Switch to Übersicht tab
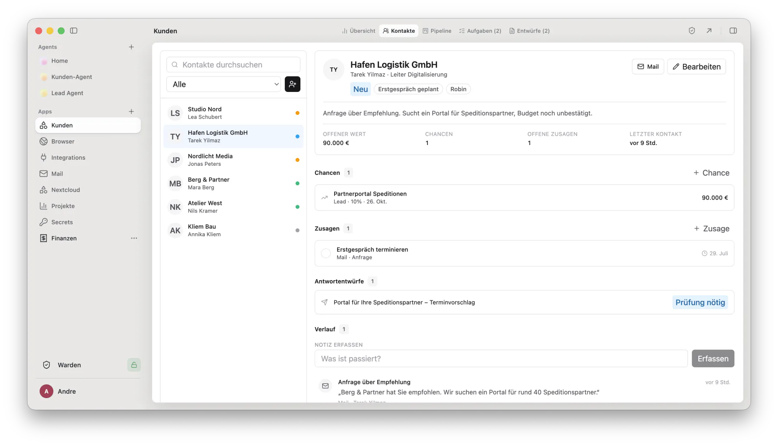 (358, 31)
